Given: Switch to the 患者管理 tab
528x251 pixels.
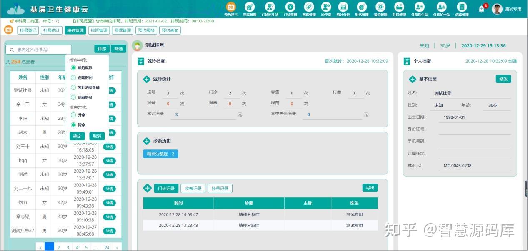Looking at the screenshot, I should tap(75, 30).
